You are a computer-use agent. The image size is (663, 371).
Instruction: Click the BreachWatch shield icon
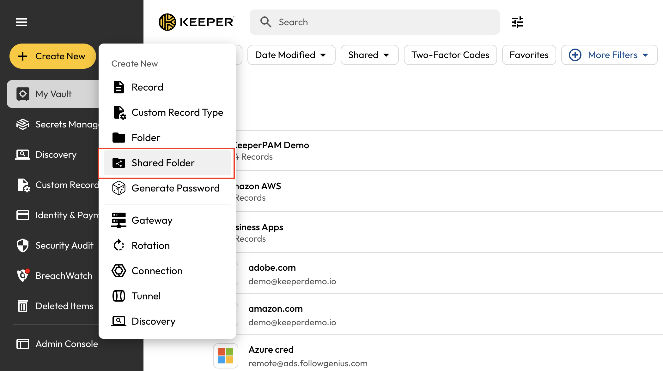[x=23, y=275]
